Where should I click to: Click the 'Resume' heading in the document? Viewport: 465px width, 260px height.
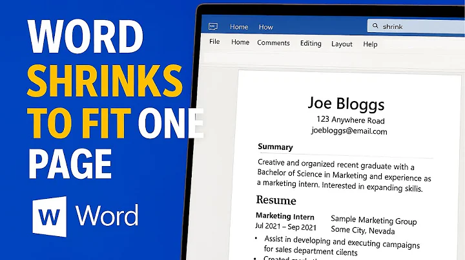click(x=276, y=200)
